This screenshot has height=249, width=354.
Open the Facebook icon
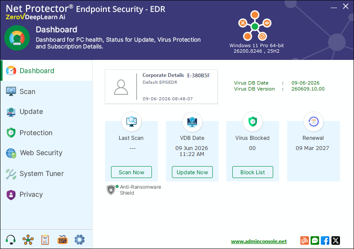pyautogui.click(x=325, y=241)
